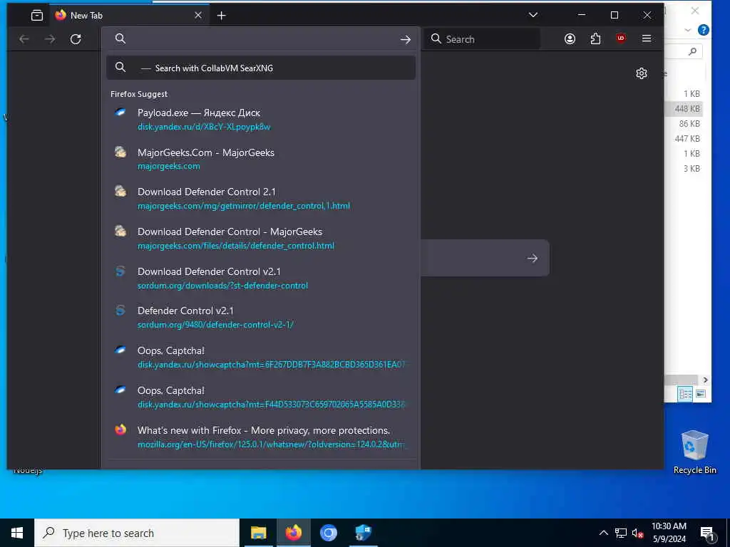Open the new tab personalize gear

[642, 73]
